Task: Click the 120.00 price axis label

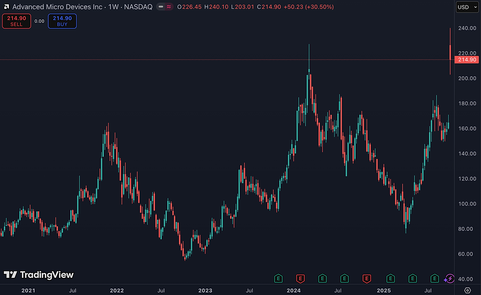Action: click(x=467, y=179)
